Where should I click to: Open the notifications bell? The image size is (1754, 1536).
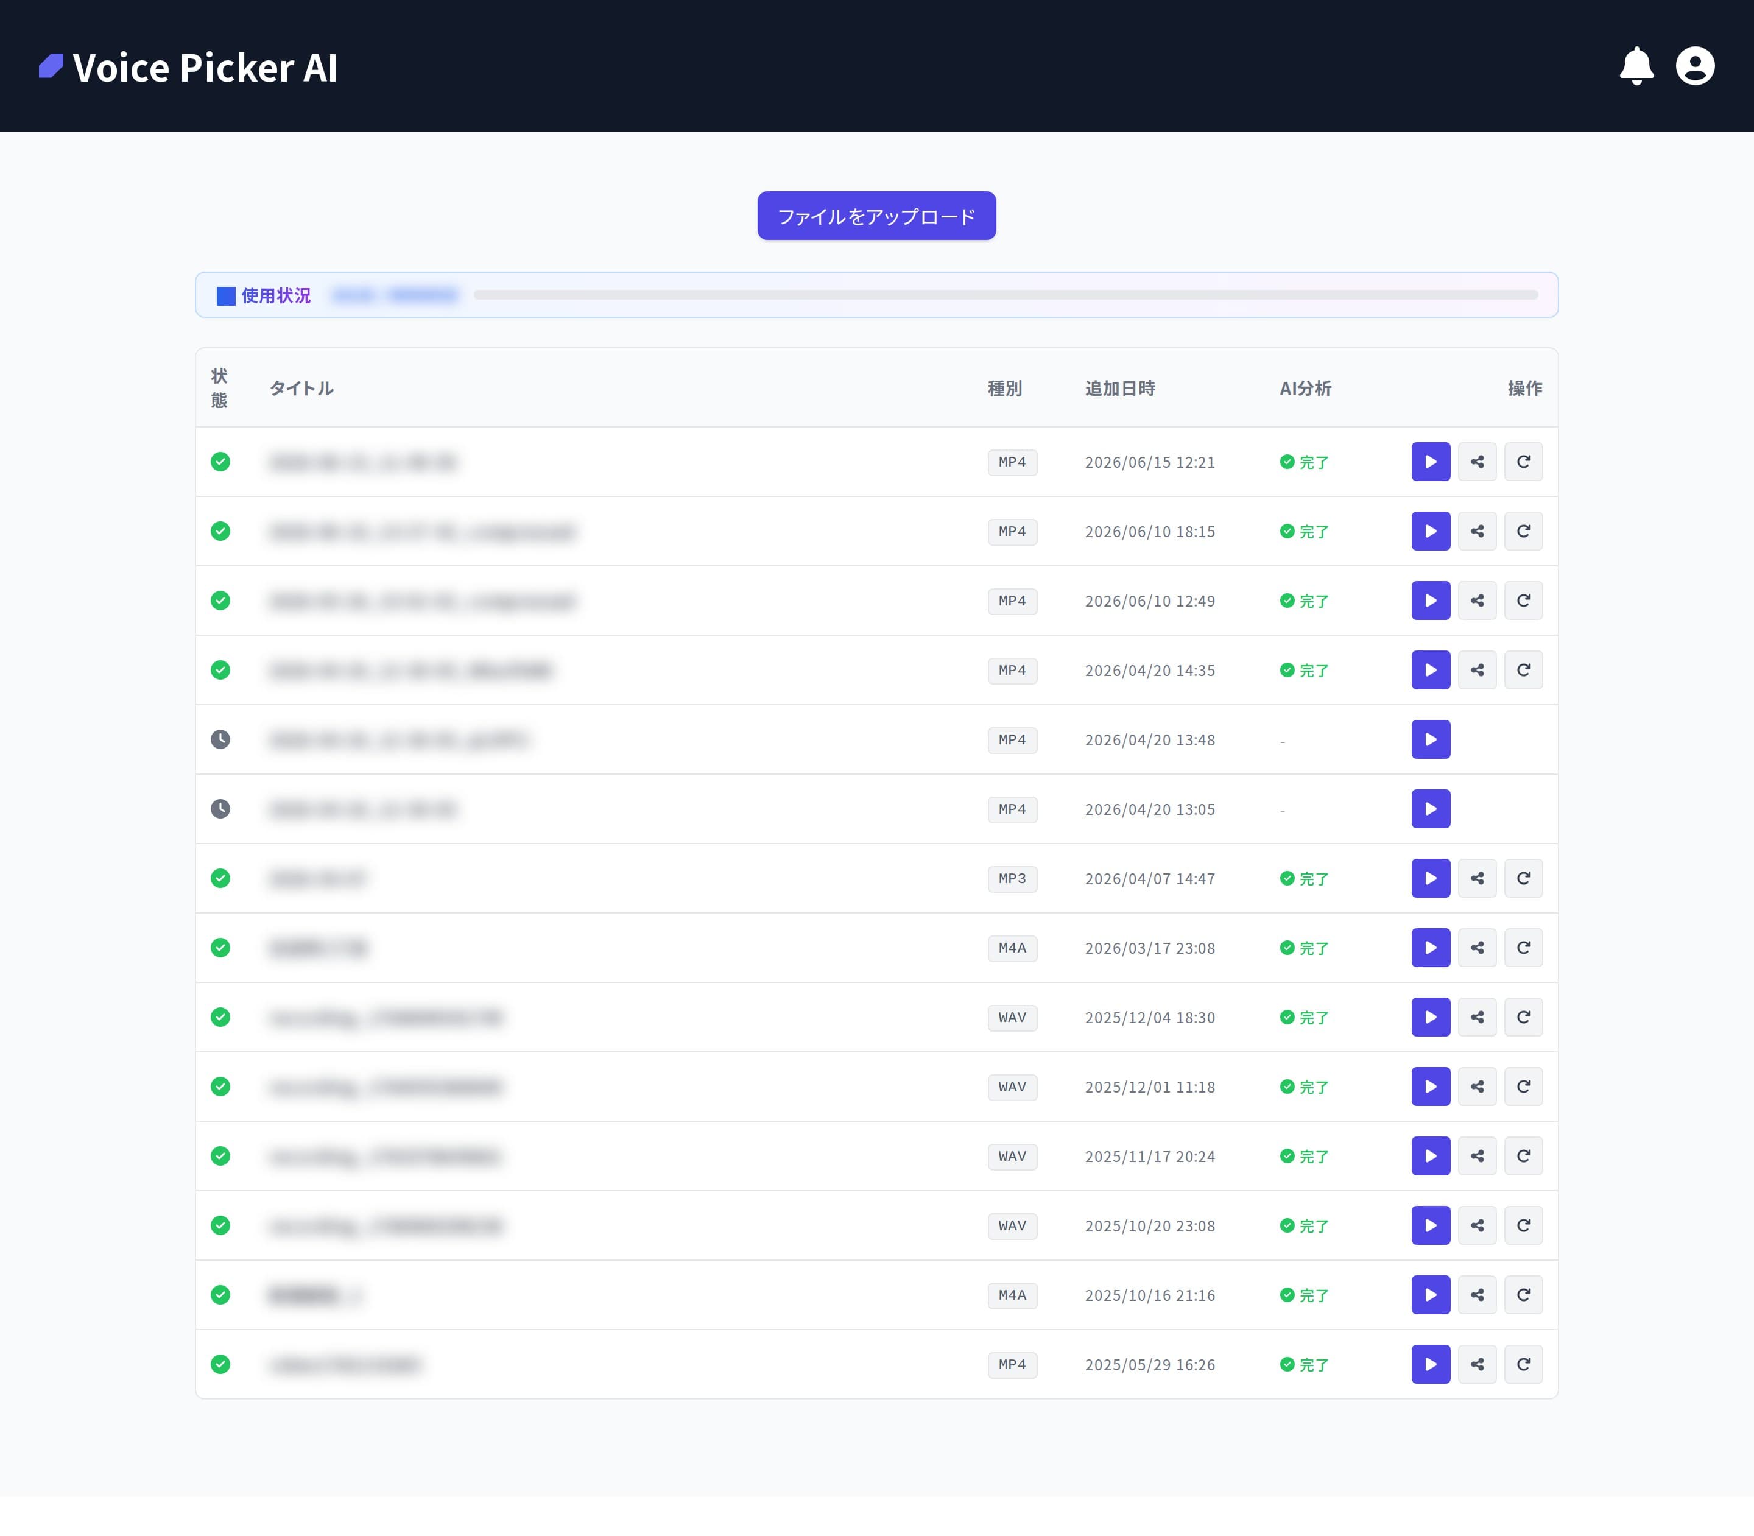(1636, 66)
